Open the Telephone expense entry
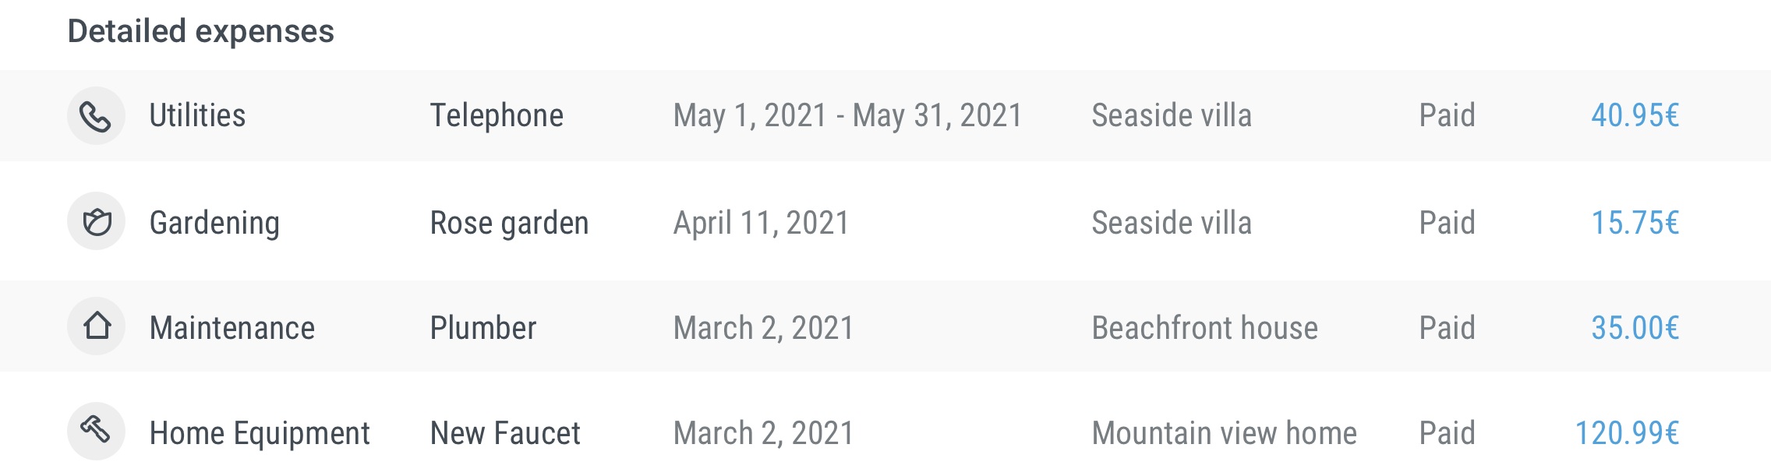 click(x=497, y=115)
